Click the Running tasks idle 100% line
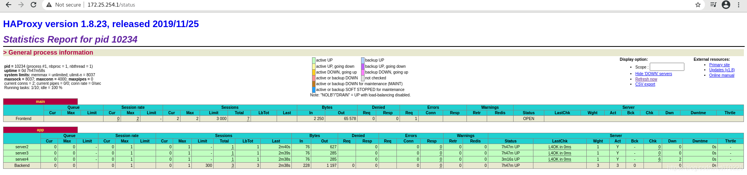Screen dimensions: 747x175 [33, 87]
